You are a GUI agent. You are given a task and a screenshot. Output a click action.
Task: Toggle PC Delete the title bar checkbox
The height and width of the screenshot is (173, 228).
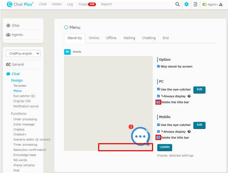pyautogui.click(x=158, y=102)
